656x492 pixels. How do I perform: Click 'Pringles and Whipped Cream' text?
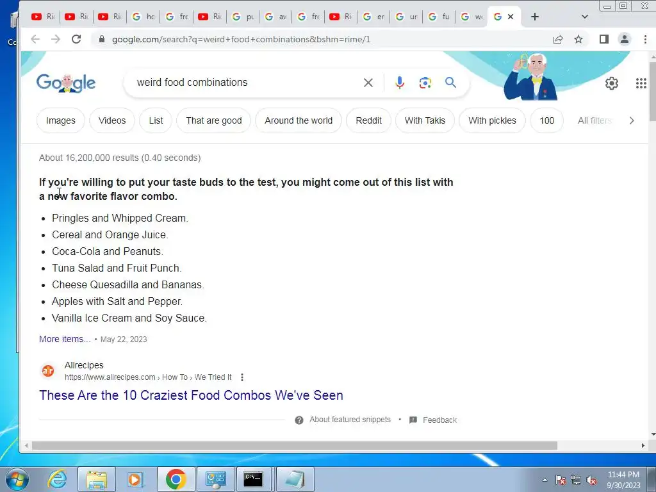(x=120, y=218)
